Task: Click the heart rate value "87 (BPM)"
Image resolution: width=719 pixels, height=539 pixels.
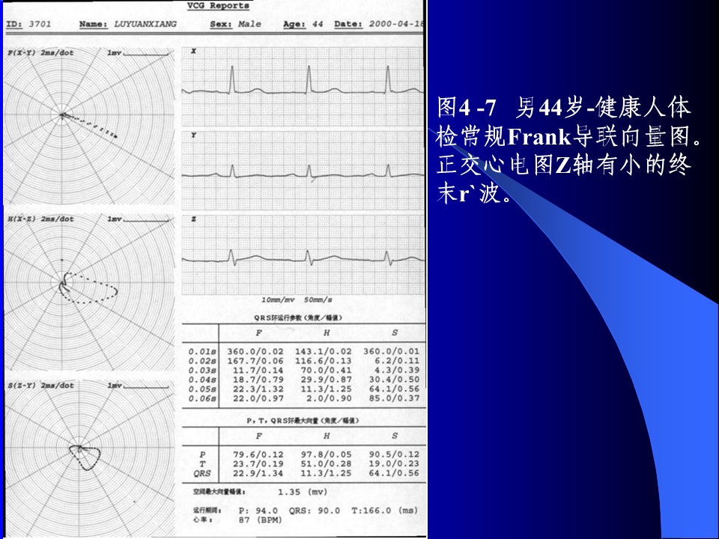Action: 261,520
